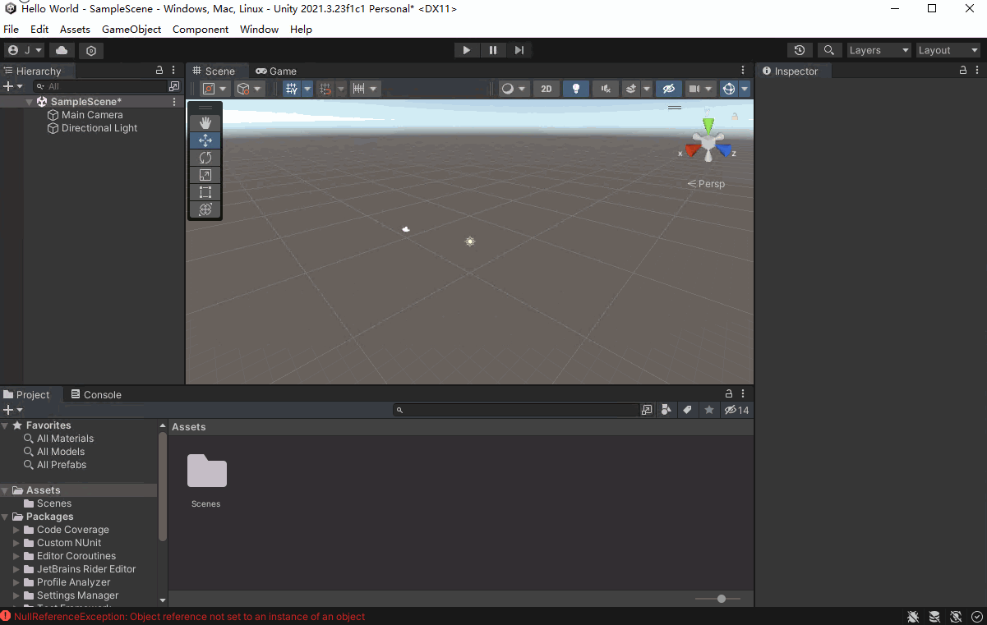
Task: Click the Hierarchy search field
Action: pos(100,86)
